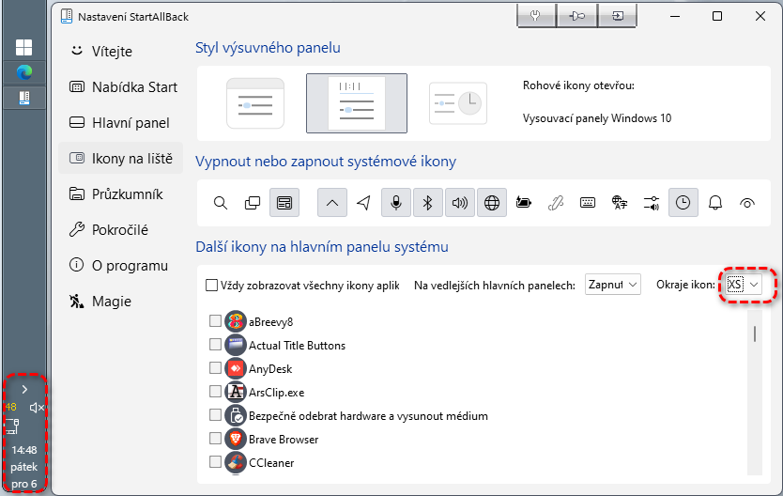This screenshot has width=783, height=496.
Task: Tick the AnyDesk checkbox
Action: coord(215,367)
